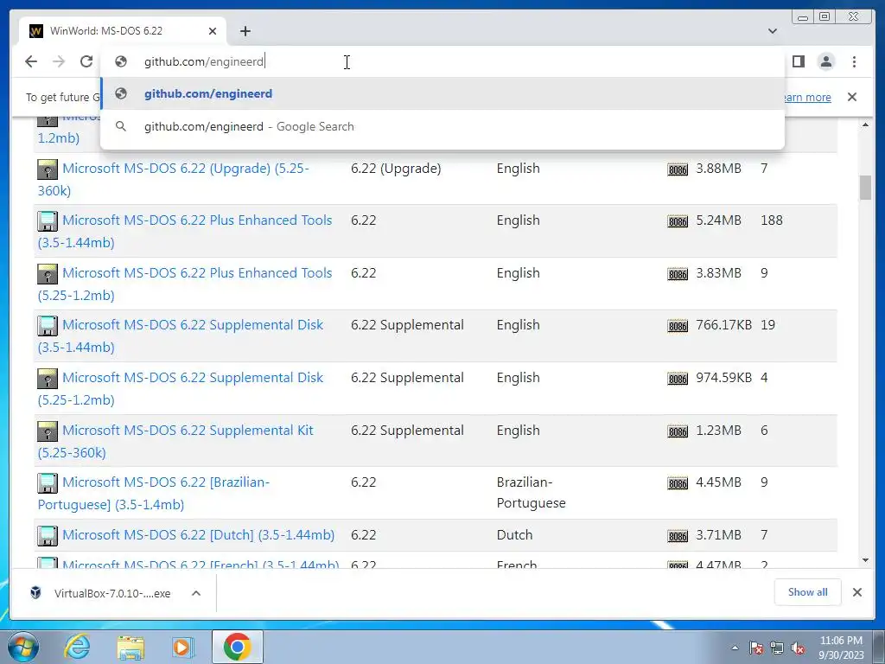Go back to the previous page

coord(31,61)
